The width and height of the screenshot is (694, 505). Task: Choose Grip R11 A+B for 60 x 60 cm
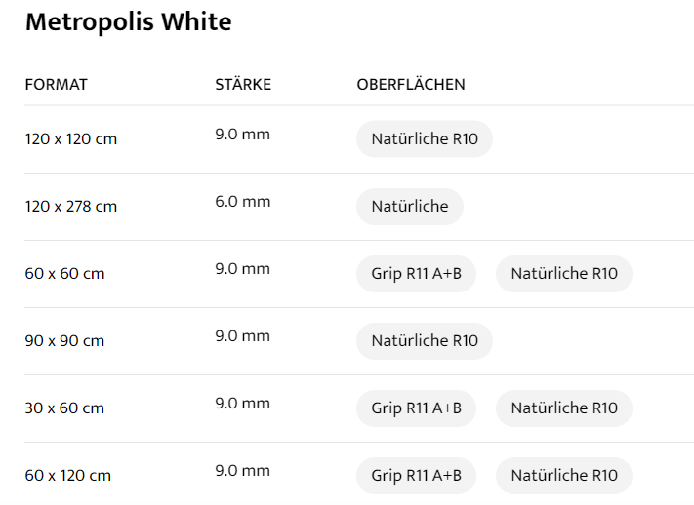coord(416,273)
